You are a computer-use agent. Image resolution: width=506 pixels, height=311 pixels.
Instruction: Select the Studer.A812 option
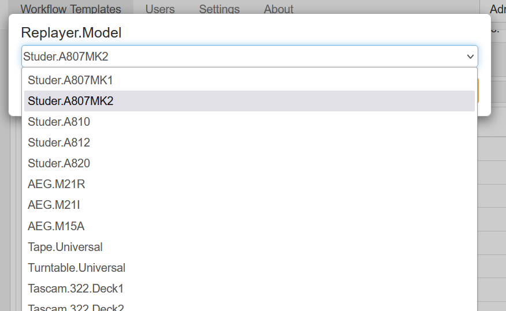[249, 143]
